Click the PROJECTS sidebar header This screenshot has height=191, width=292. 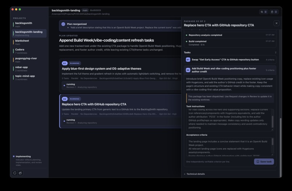(x=20, y=18)
